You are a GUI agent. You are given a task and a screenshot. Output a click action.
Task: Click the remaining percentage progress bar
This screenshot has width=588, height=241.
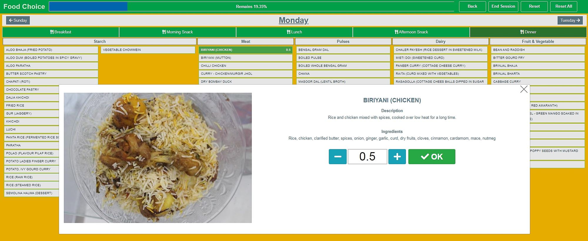pos(251,6)
